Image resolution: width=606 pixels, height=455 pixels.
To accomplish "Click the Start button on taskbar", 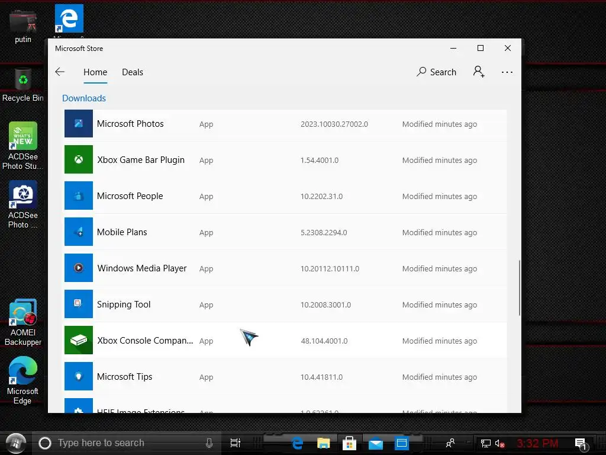I will coord(16,443).
